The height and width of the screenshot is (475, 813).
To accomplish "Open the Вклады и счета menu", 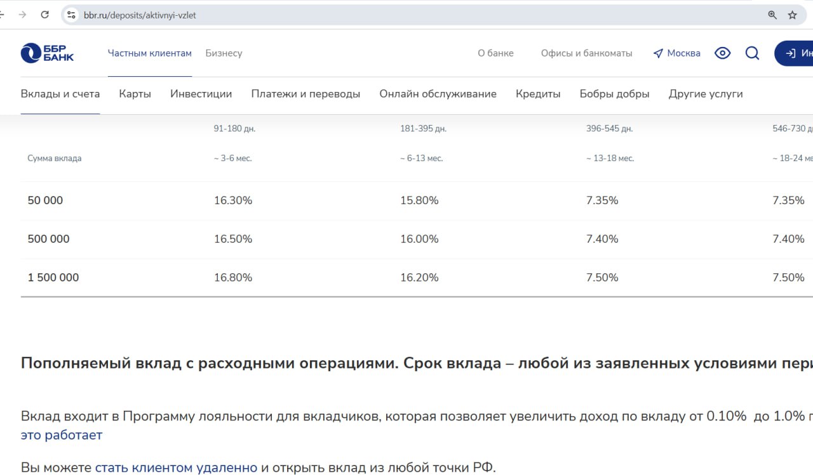I will [x=60, y=94].
